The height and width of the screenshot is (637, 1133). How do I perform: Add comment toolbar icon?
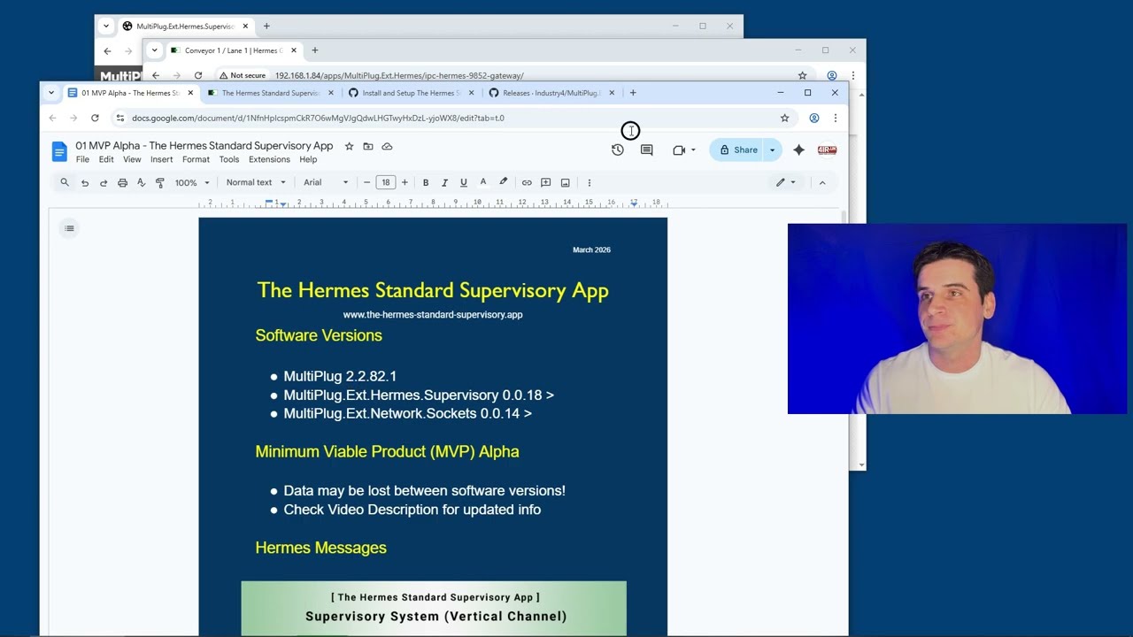point(546,182)
